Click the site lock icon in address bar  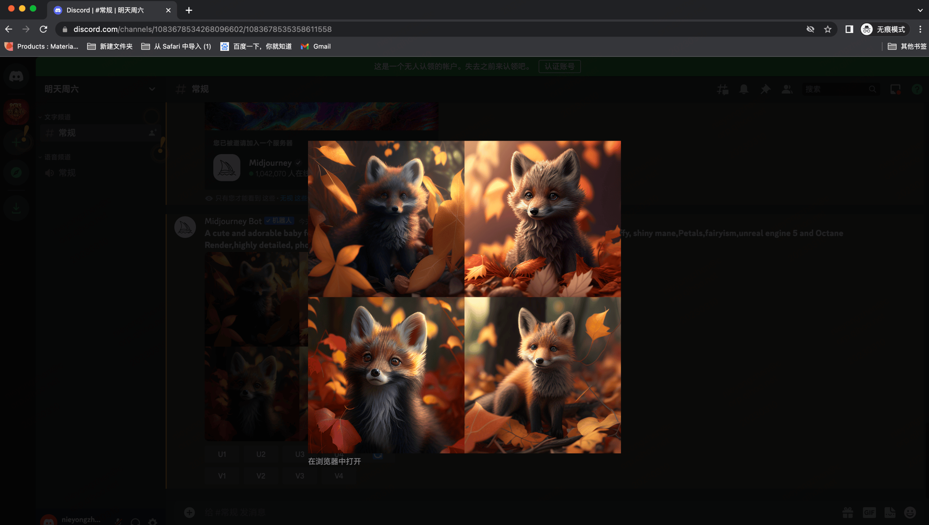tap(65, 29)
